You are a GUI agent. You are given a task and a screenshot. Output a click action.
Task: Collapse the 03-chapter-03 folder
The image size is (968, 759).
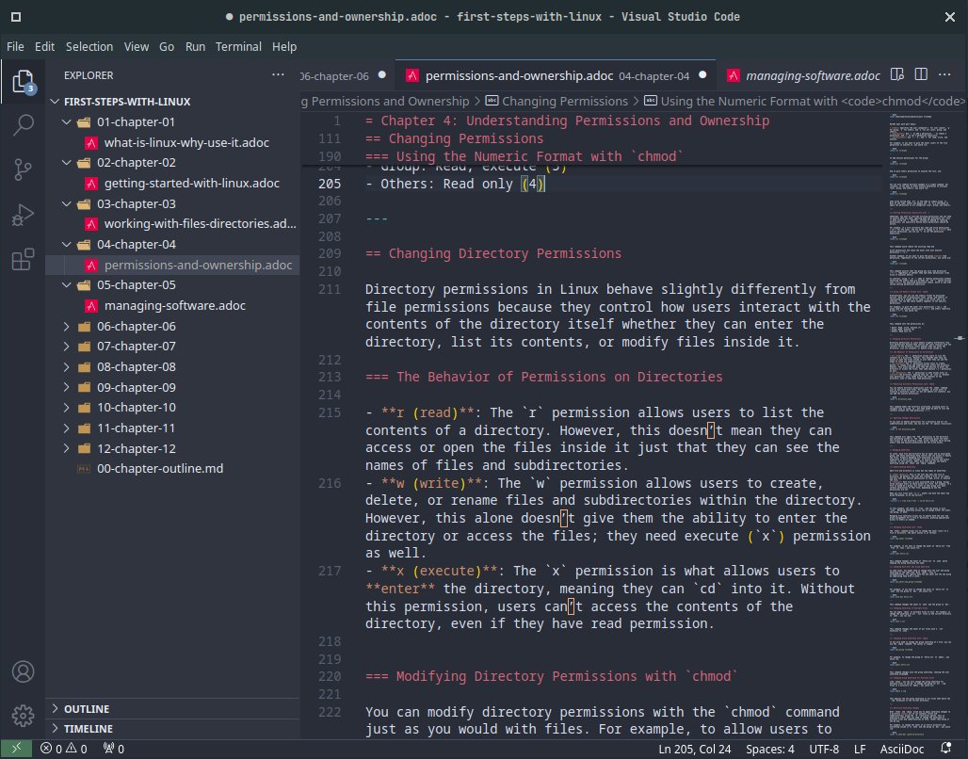[x=67, y=203]
